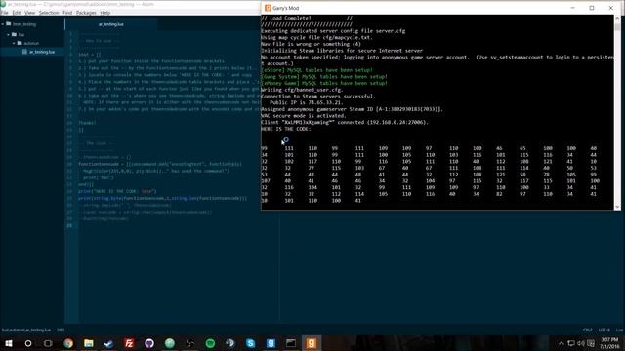
Task: Open Atom's Edit menu
Action: [17, 13]
